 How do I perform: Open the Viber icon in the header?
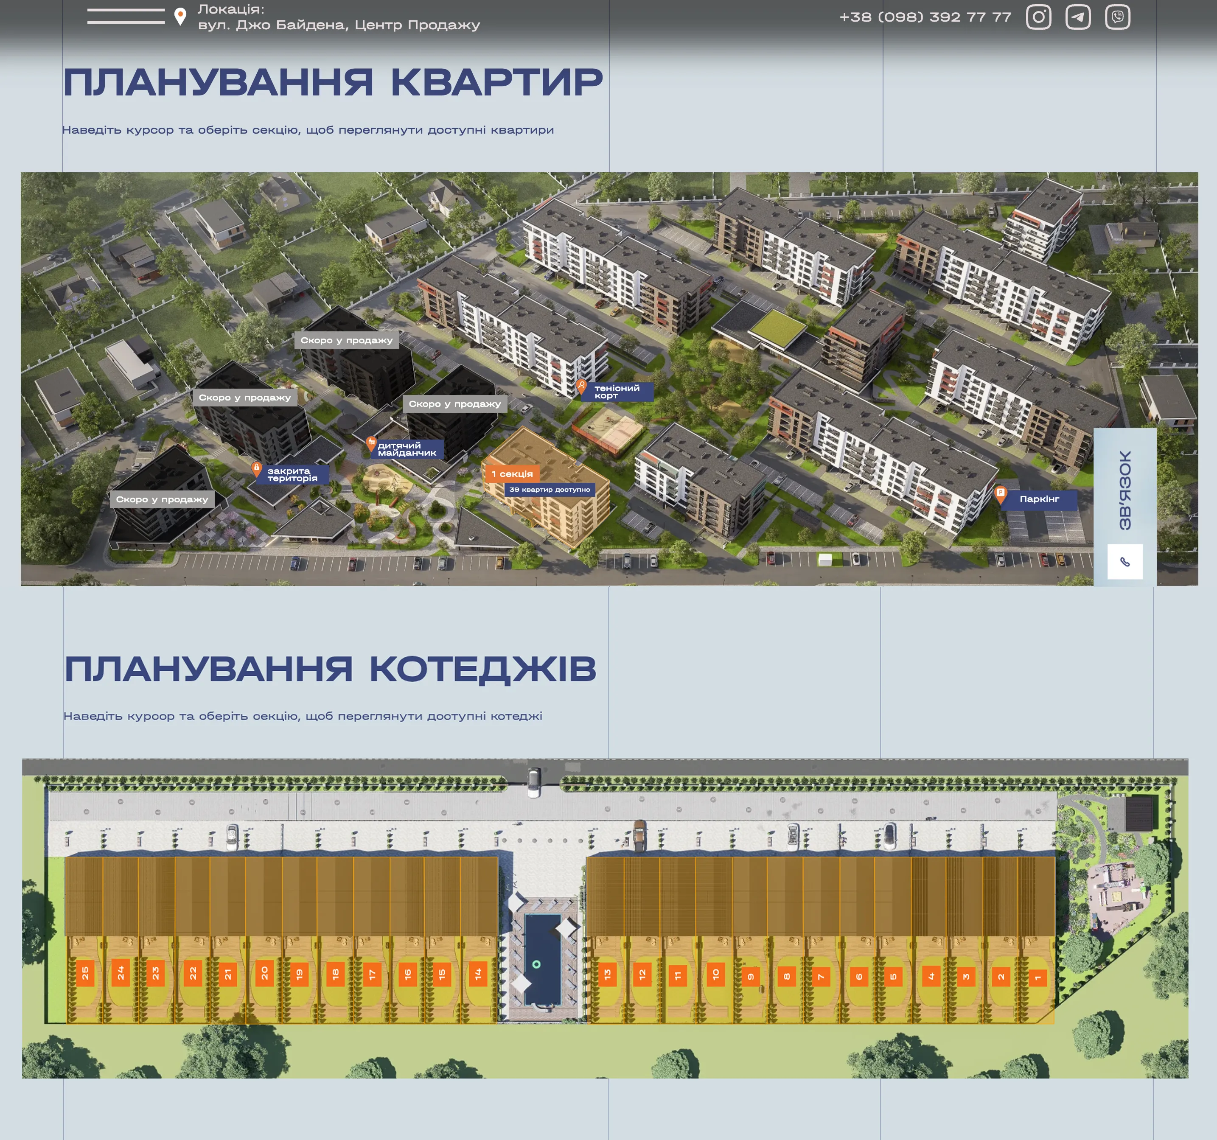coord(1117,17)
